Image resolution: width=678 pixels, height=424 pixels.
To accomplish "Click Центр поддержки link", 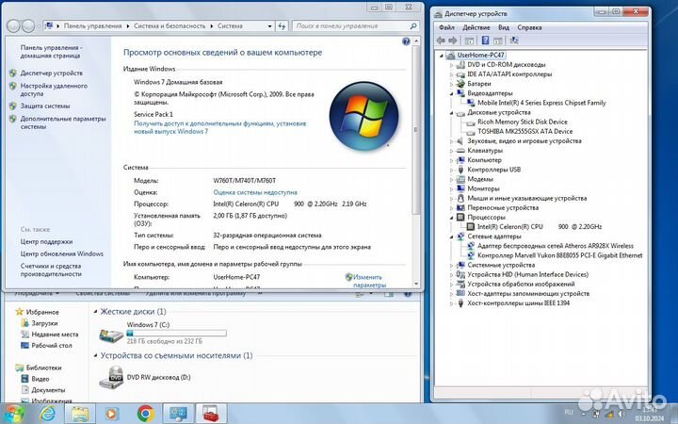I will [46, 241].
